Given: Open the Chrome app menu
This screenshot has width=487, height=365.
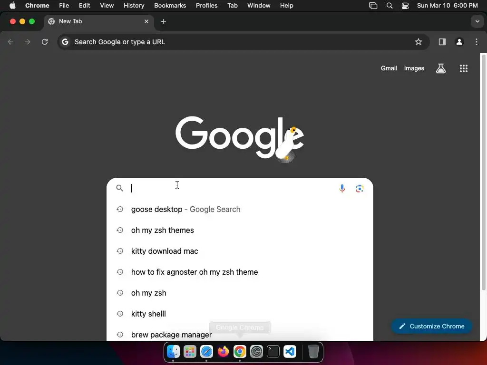Looking at the screenshot, I should (x=37, y=6).
